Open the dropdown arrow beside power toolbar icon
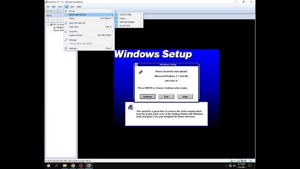 [51, 11]
